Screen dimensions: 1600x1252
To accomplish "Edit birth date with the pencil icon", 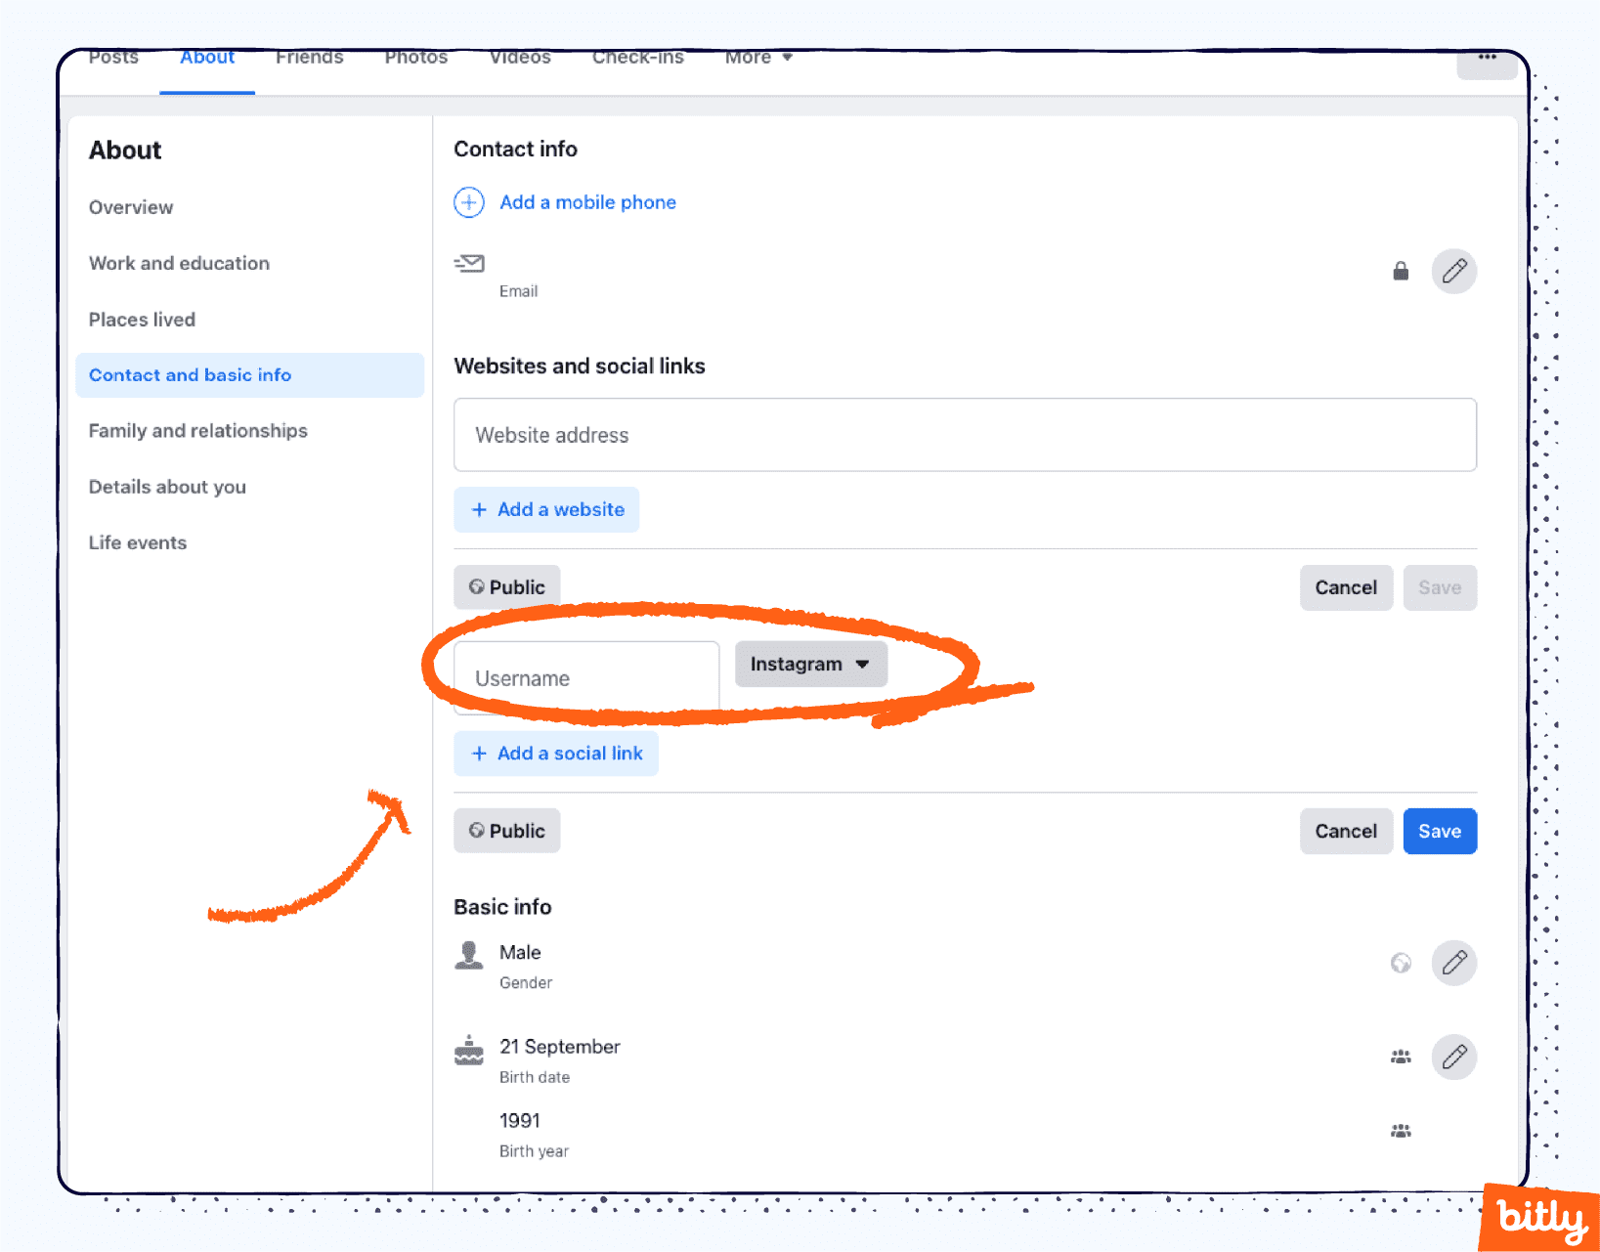I will [x=1453, y=1057].
